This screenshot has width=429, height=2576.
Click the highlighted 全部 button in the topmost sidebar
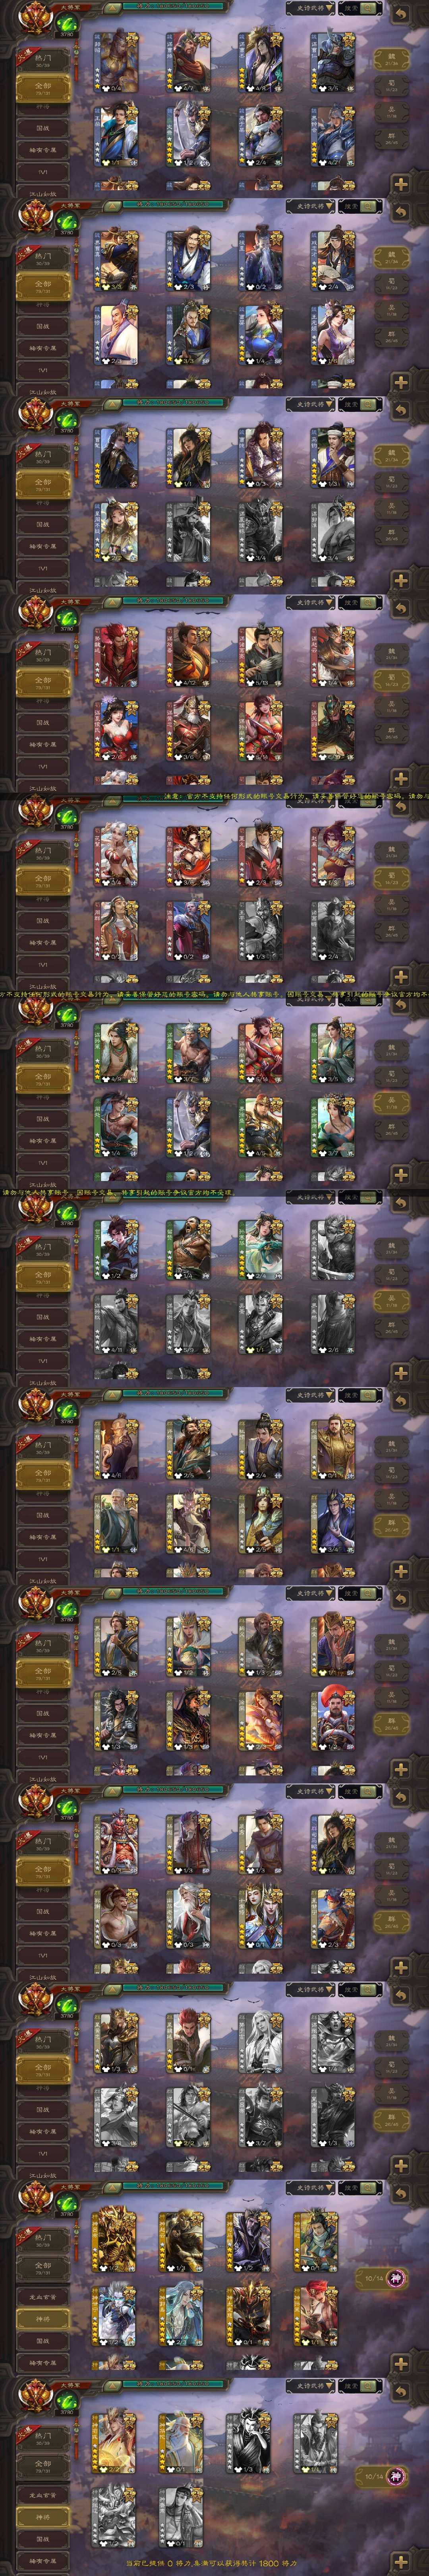[43, 88]
